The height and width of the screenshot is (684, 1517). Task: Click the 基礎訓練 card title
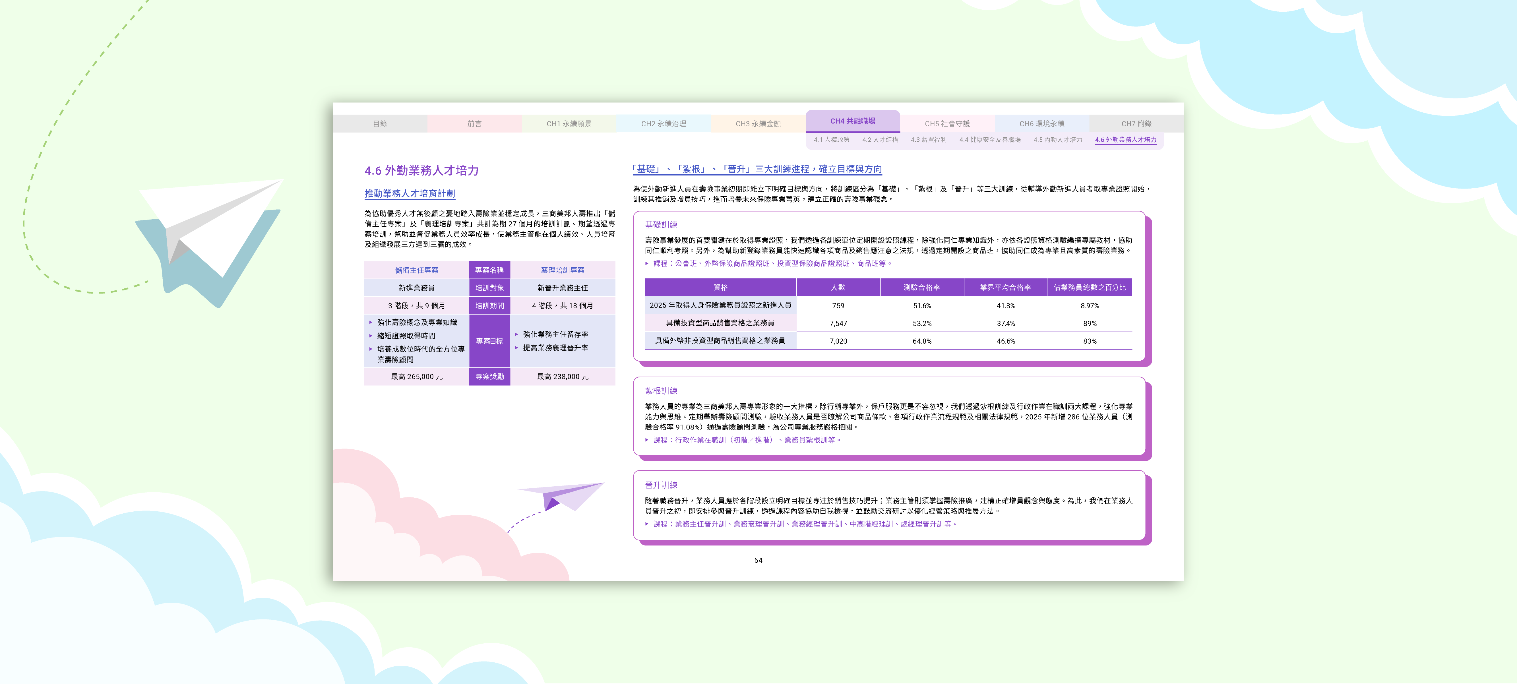[x=661, y=225]
